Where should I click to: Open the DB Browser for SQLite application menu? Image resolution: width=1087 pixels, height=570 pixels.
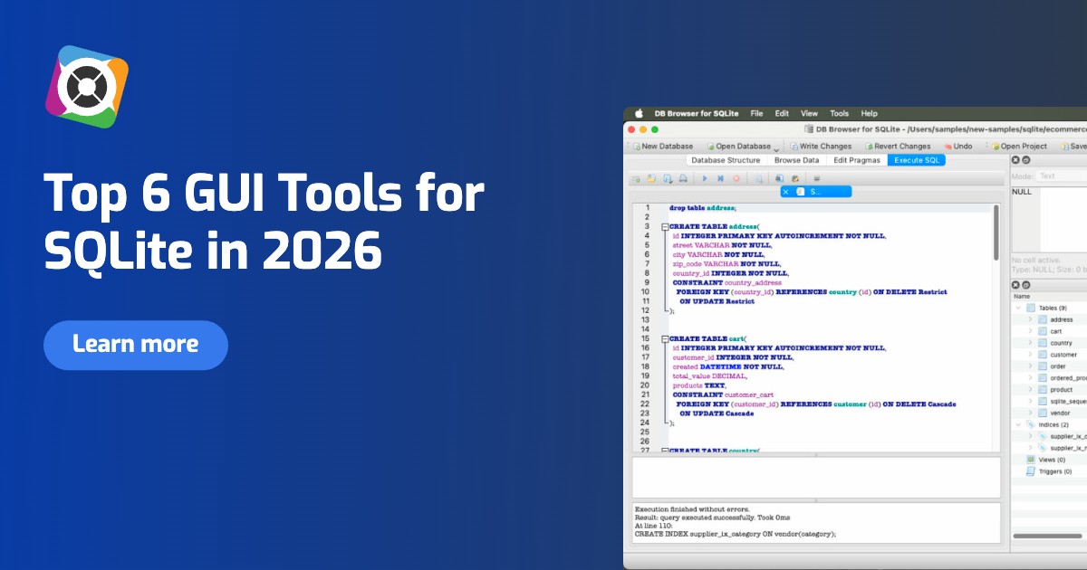click(697, 114)
